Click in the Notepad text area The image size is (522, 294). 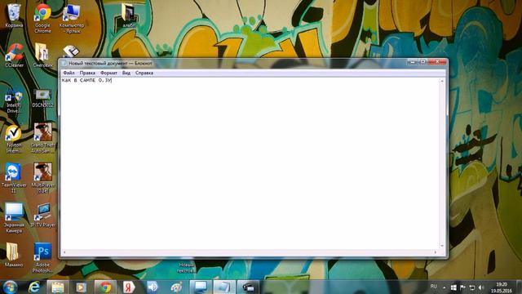tap(250, 163)
